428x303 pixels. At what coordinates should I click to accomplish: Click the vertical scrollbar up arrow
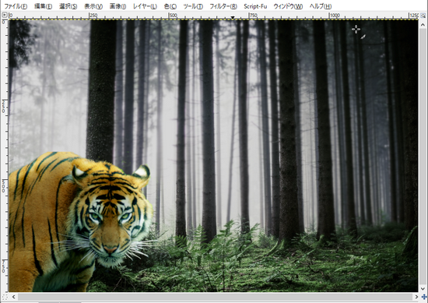(x=423, y=25)
